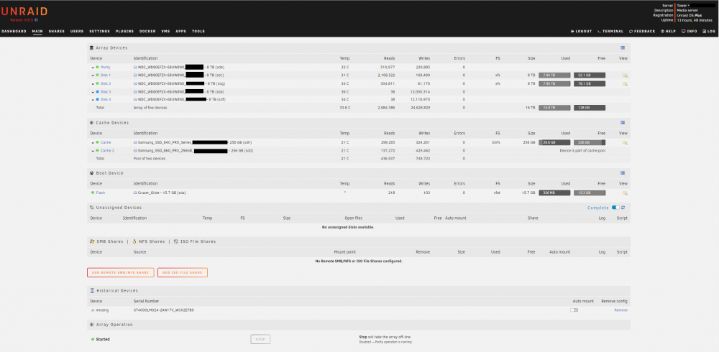This screenshot has height=352, width=719.
Task: Click Cache free space bar 226 GB
Action: 590,142
